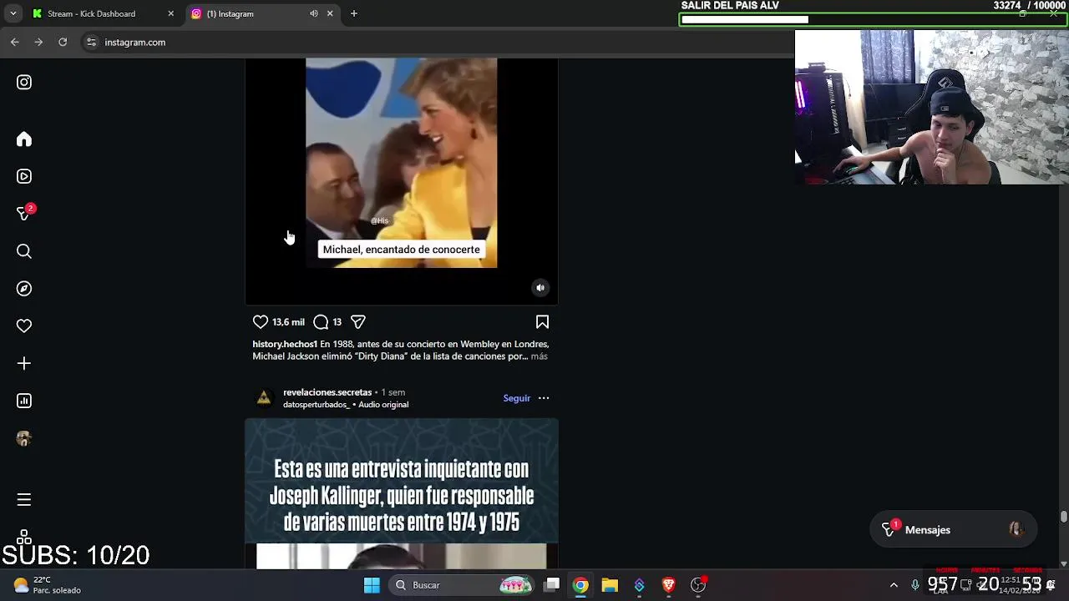
Task: Open the OBS Studio taskbar icon
Action: pos(698,585)
